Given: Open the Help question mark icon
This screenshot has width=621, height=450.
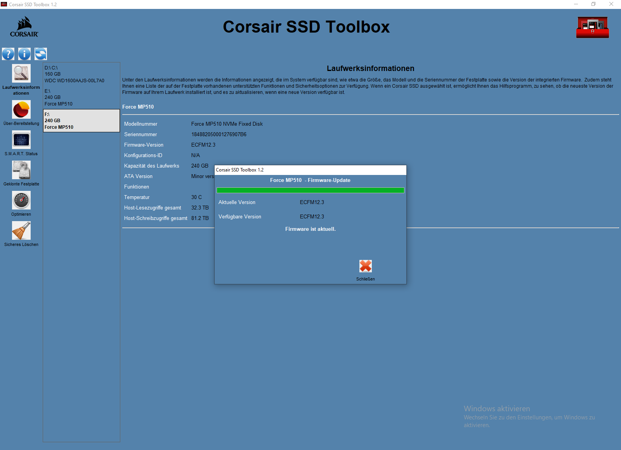Looking at the screenshot, I should [x=8, y=54].
